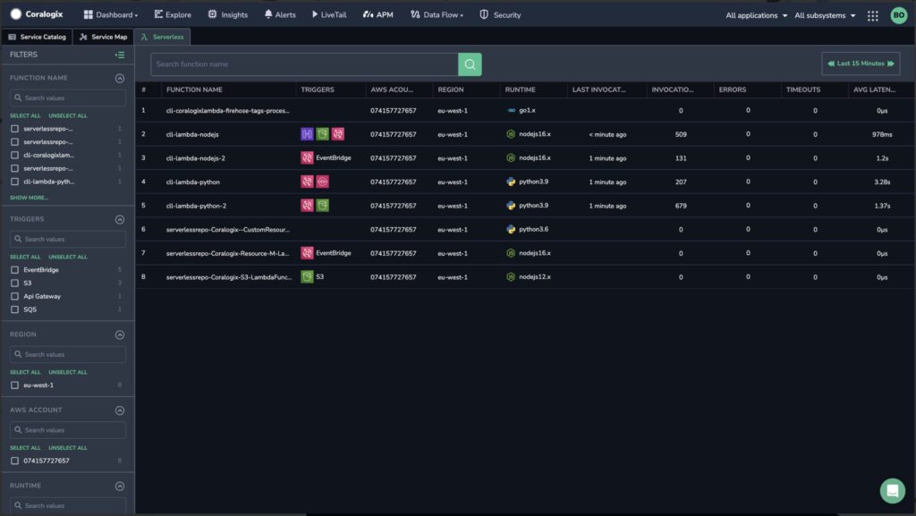Open the Explore menu
This screenshot has height=516, width=916.
173,14
